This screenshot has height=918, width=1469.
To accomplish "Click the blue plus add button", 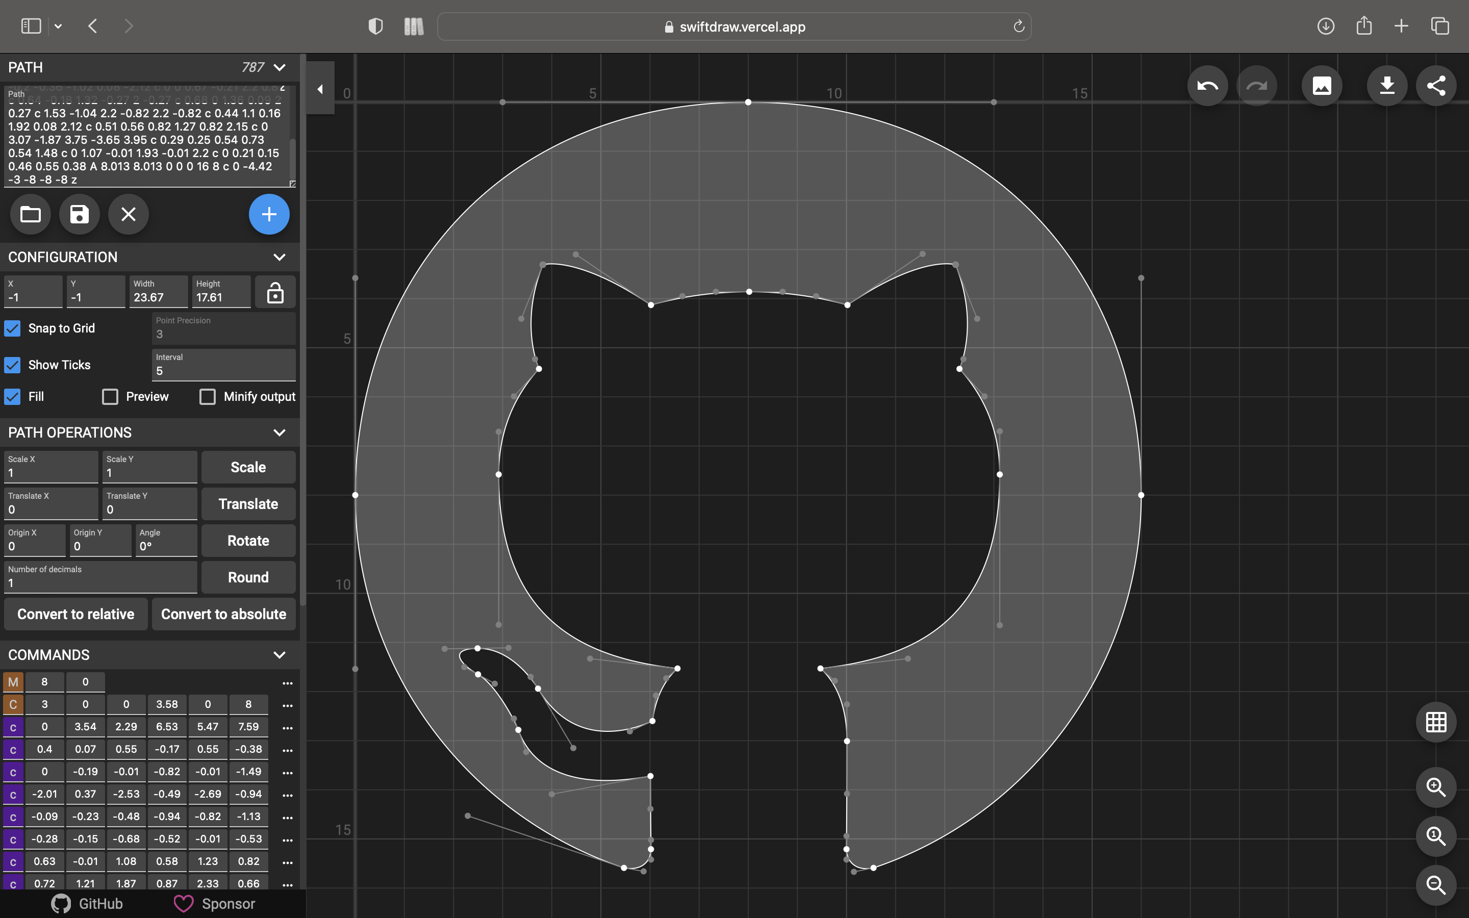I will 269,214.
